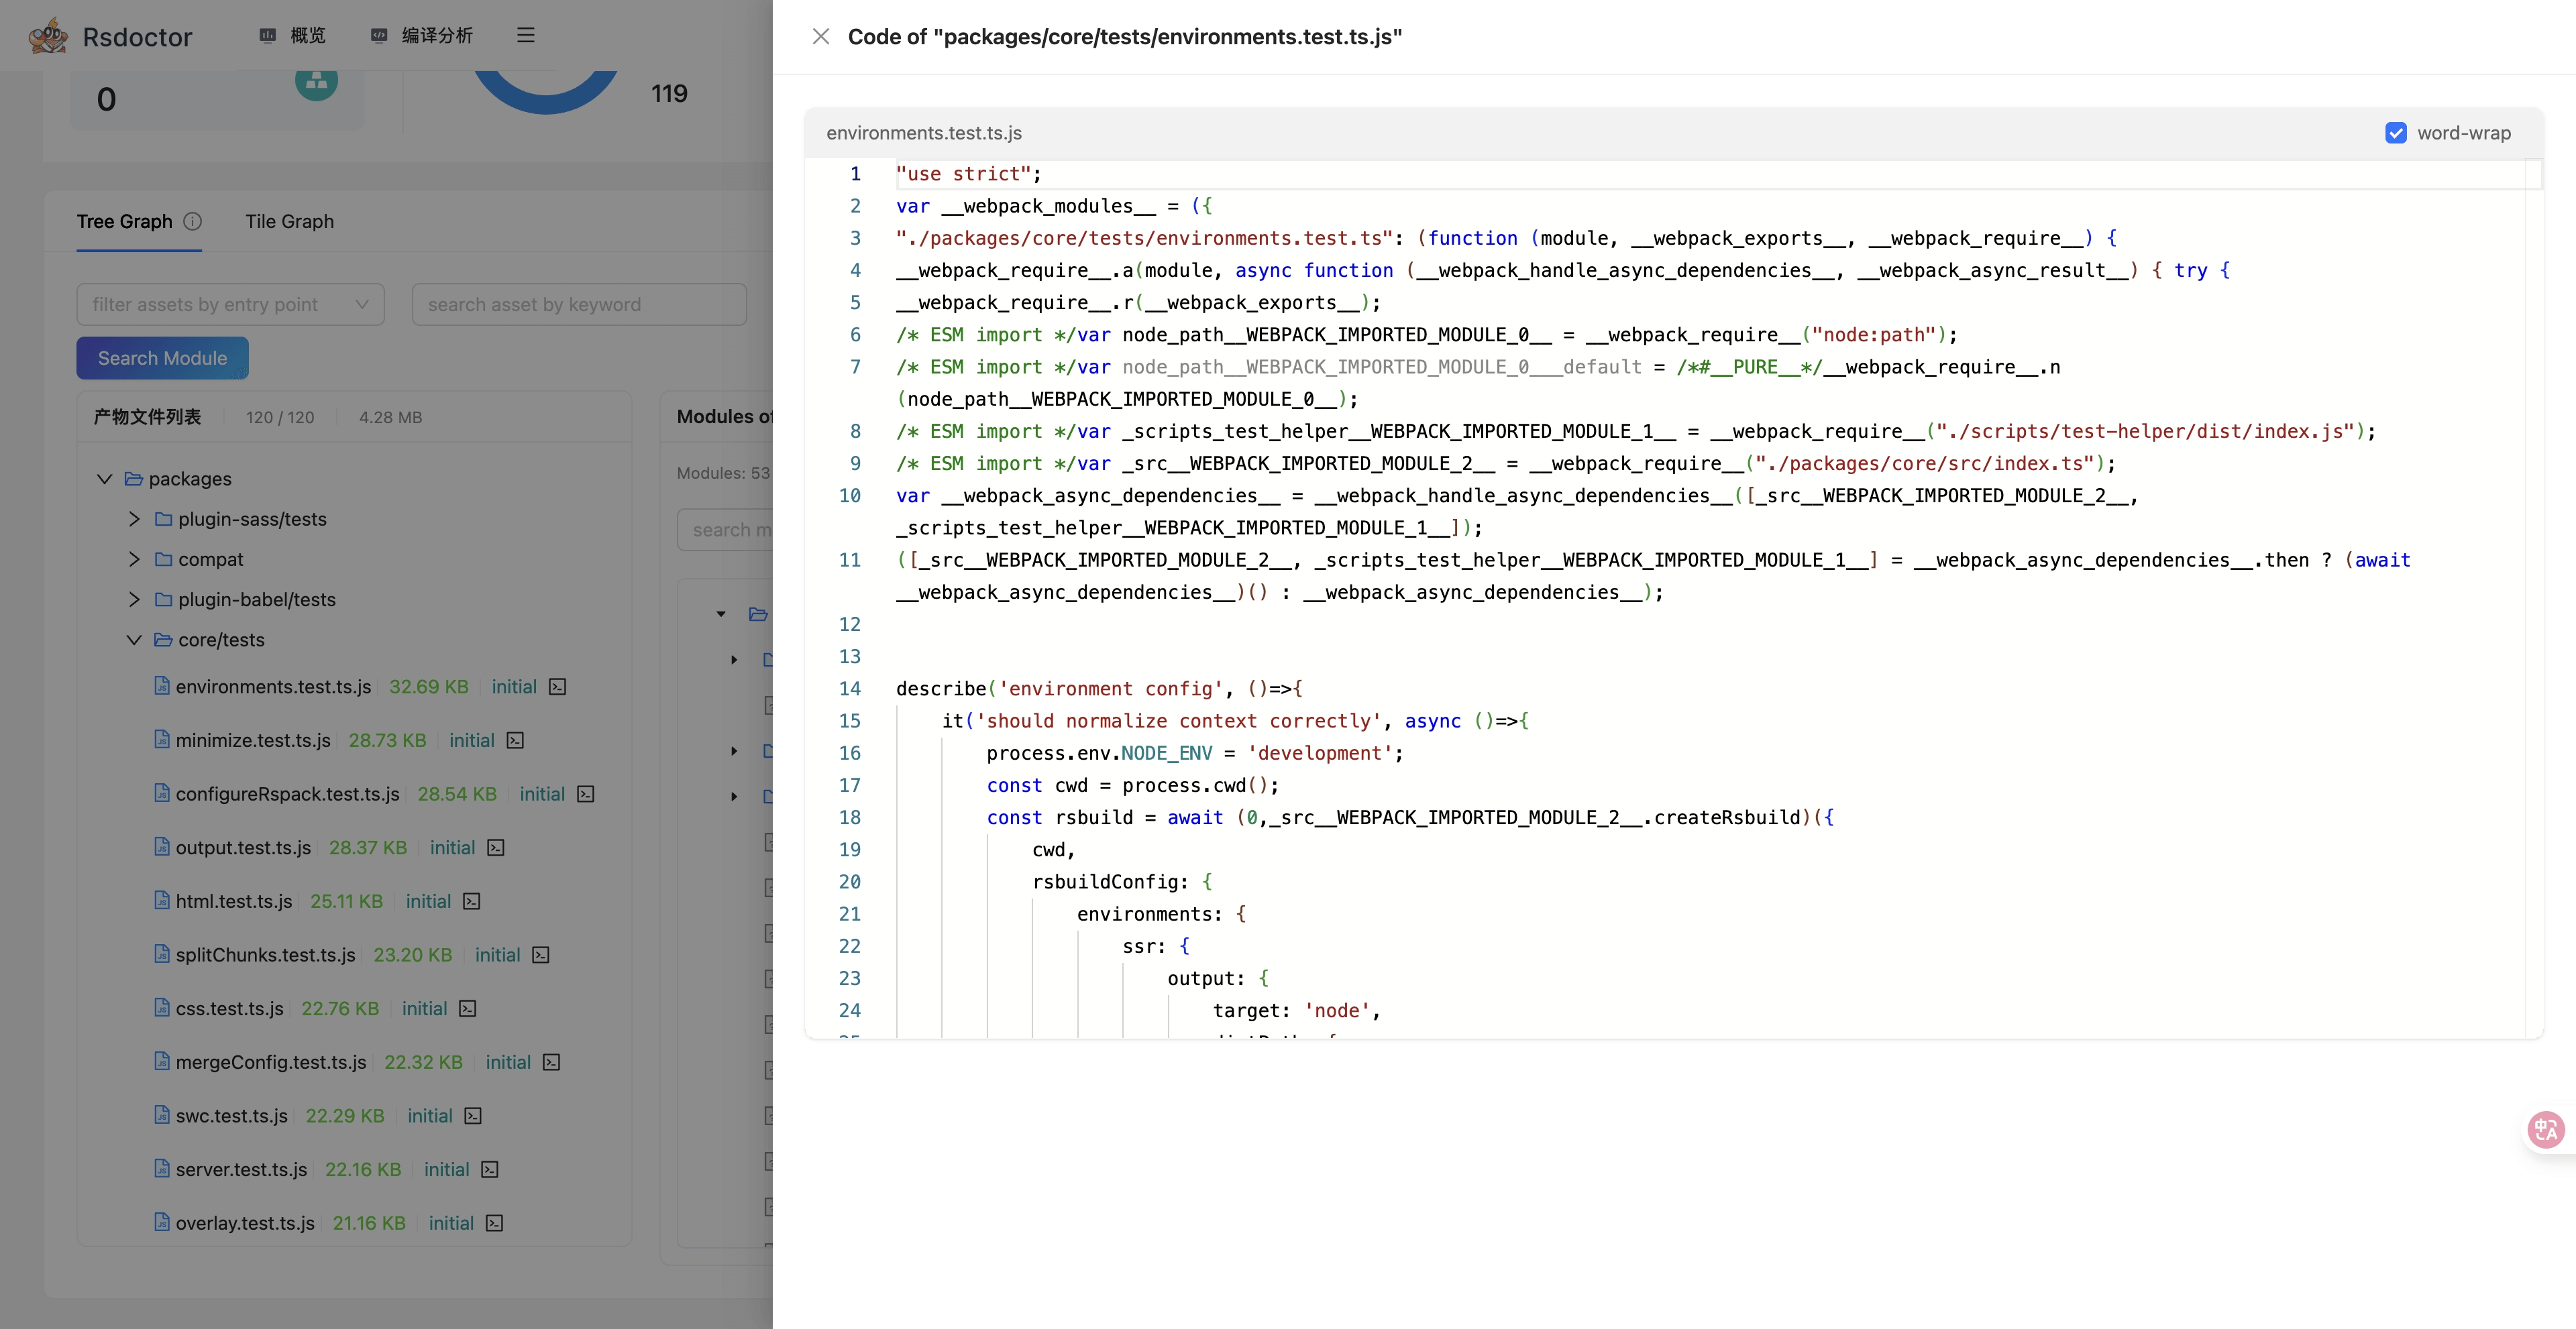Image resolution: width=2576 pixels, height=1329 pixels.
Task: Click the 产物文件列表 heading
Action: (147, 416)
